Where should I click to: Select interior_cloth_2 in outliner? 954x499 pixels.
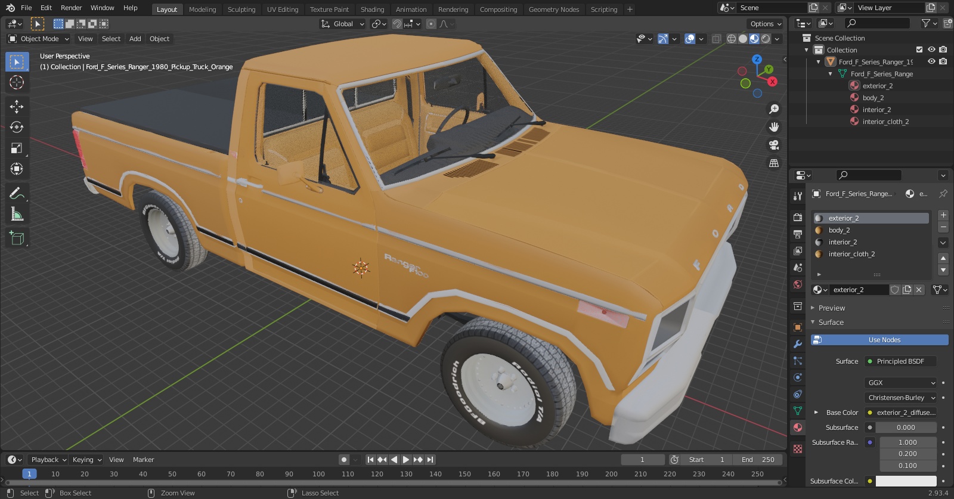(x=885, y=122)
